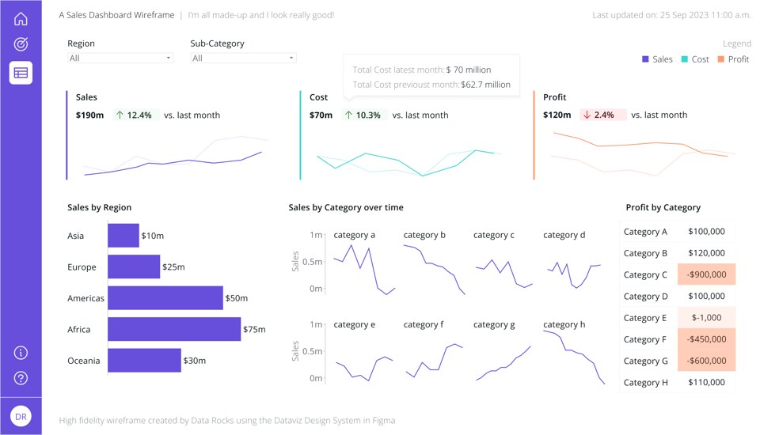Viewport: 760px width, 435px height.
Task: Select the Africa $75m bar
Action: coord(174,329)
